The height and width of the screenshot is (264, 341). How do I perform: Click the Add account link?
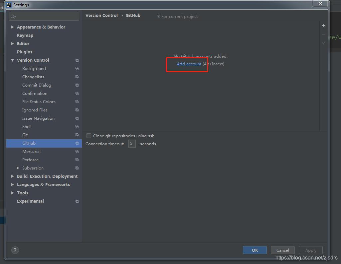tap(189, 64)
